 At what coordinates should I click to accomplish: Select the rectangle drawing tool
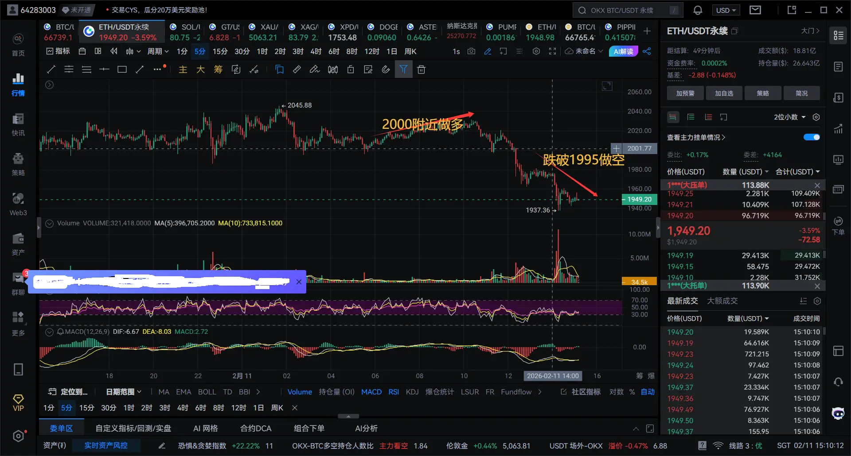tap(122, 70)
